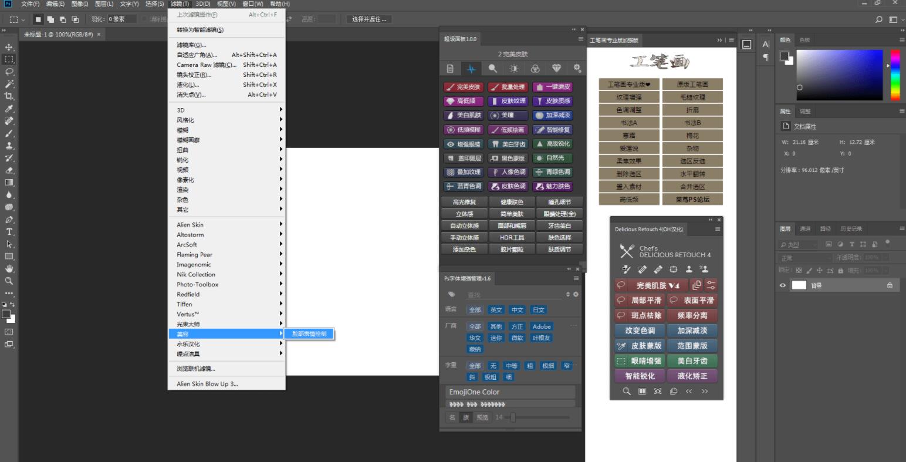
Task: Click the magnifier icon tab in 超级面板
Action: pos(492,69)
